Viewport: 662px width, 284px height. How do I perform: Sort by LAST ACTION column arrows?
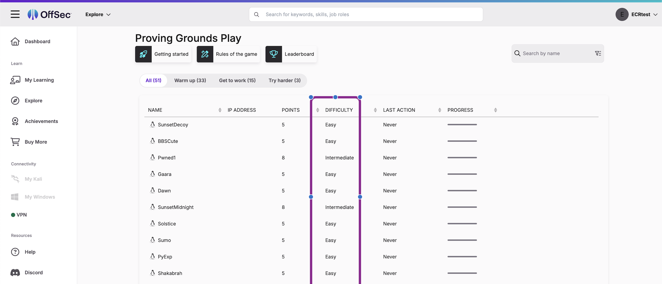(440, 110)
